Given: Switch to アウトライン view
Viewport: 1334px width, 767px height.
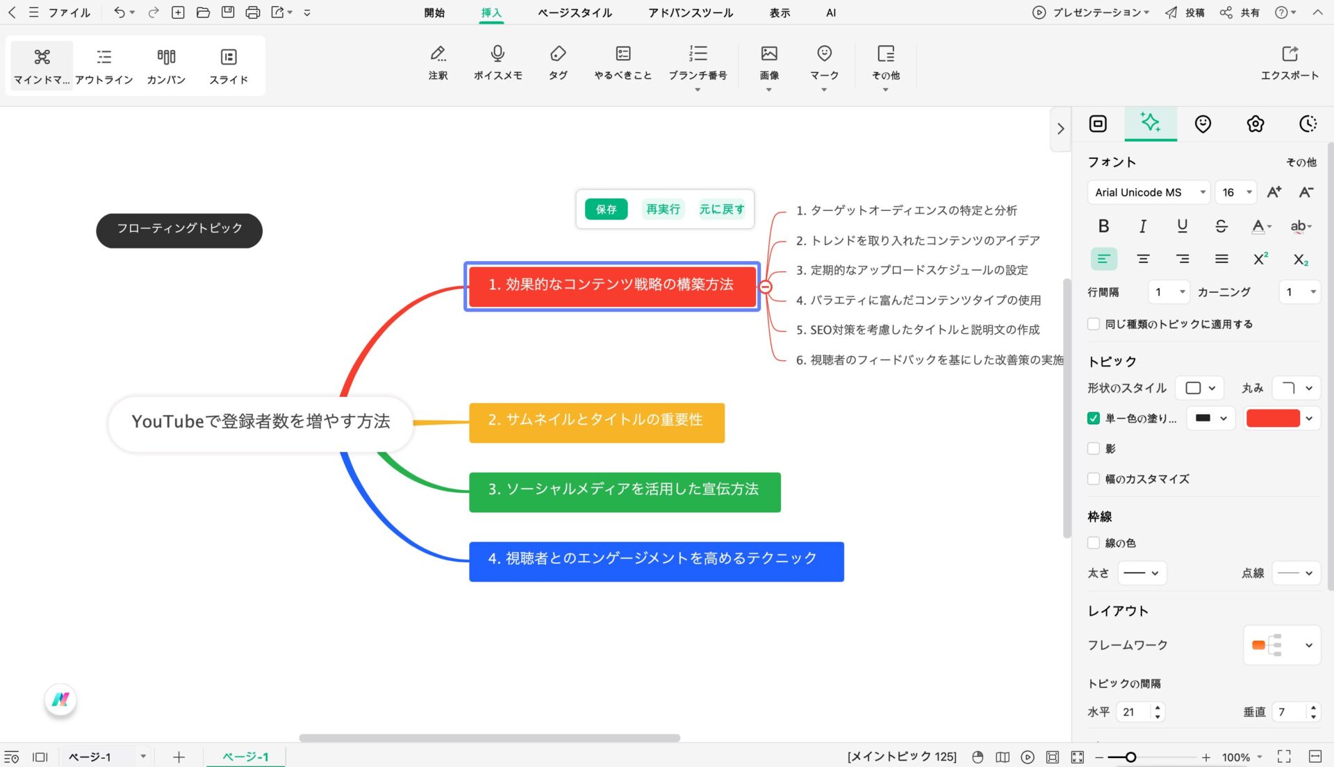Looking at the screenshot, I should point(104,57).
